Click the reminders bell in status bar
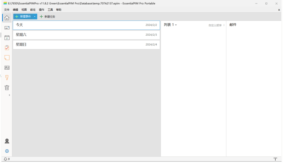283x163 pixels. pos(5,159)
